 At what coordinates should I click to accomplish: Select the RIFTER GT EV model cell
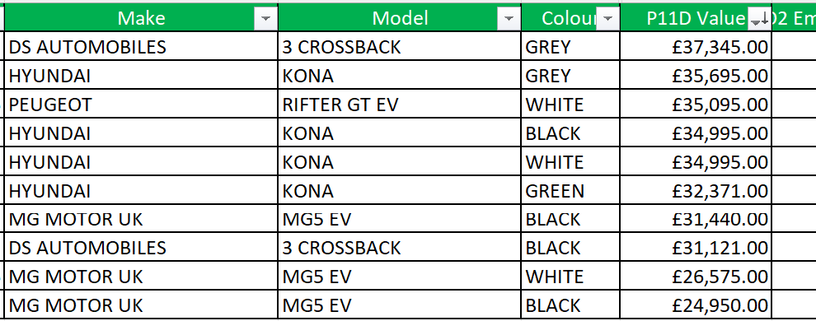coord(400,105)
